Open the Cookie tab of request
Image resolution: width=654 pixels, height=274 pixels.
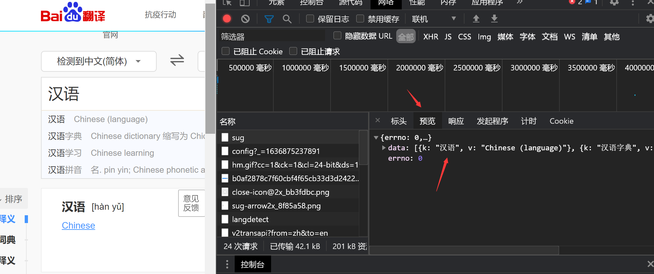(x=561, y=121)
